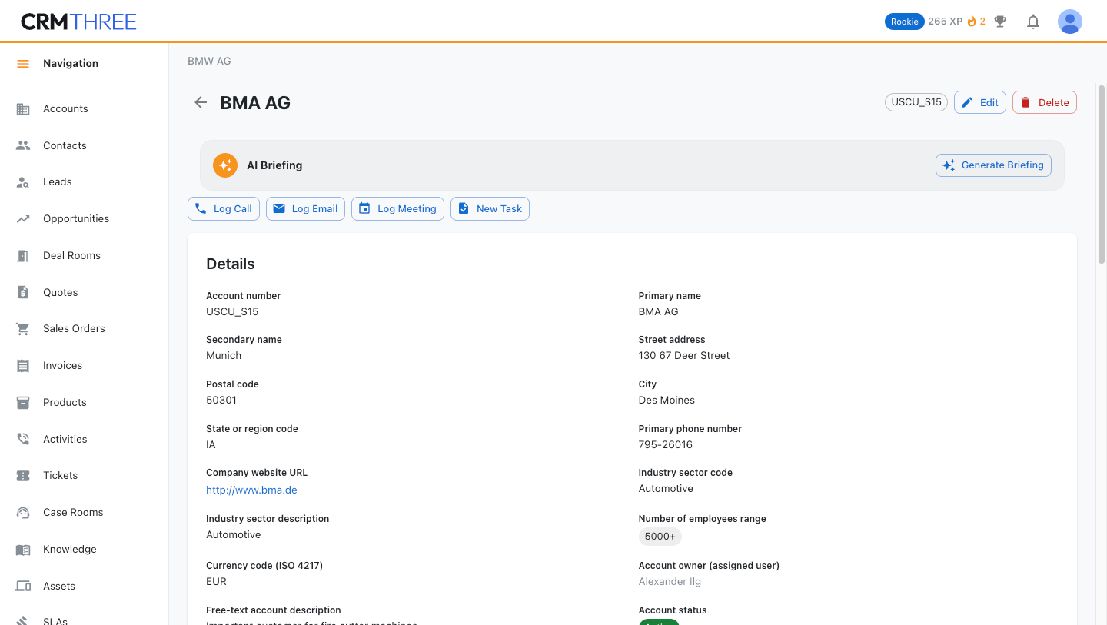Click the Generate Briefing button
This screenshot has width=1107, height=625.
coord(993,165)
